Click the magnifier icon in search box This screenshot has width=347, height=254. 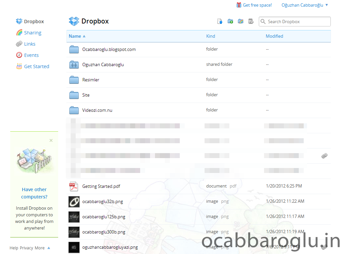pyautogui.click(x=263, y=21)
